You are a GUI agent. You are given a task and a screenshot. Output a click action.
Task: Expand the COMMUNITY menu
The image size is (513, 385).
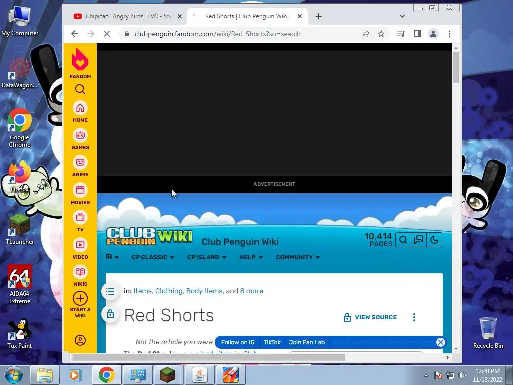tap(298, 257)
